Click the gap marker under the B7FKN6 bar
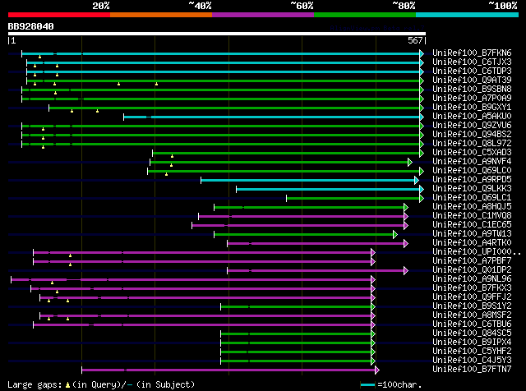526x391 pixels. click(40, 57)
